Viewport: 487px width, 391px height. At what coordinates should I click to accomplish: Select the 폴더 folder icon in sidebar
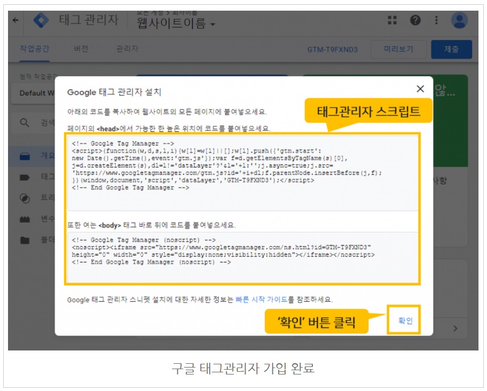[25, 240]
